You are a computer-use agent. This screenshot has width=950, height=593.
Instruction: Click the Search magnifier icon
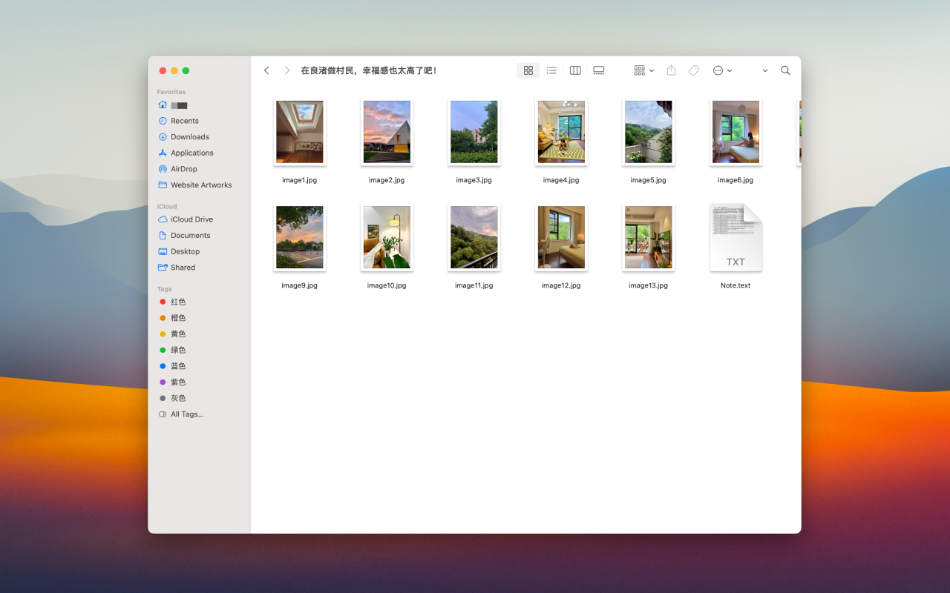[x=785, y=70]
